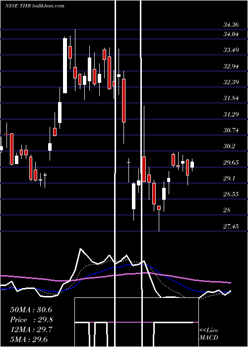
Task: Click the 32.94 price axis label
Action: [231, 66]
